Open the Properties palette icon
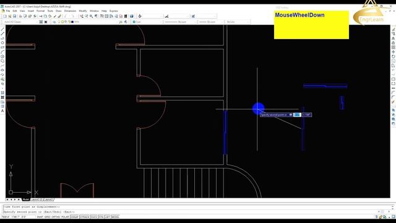Screen dimensions: 396x223 point(102,16)
